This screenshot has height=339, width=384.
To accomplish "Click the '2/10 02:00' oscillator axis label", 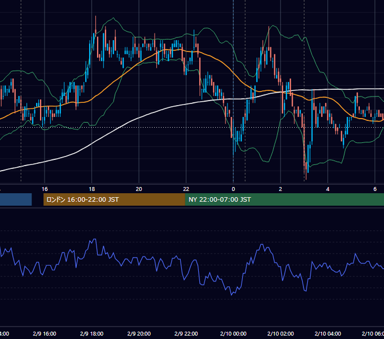I will coord(281,333).
